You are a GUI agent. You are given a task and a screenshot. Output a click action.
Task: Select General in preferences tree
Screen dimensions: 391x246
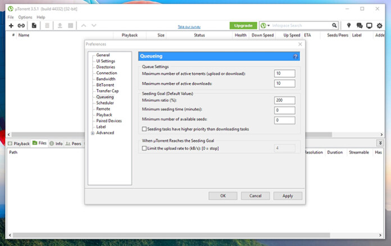[103, 55]
